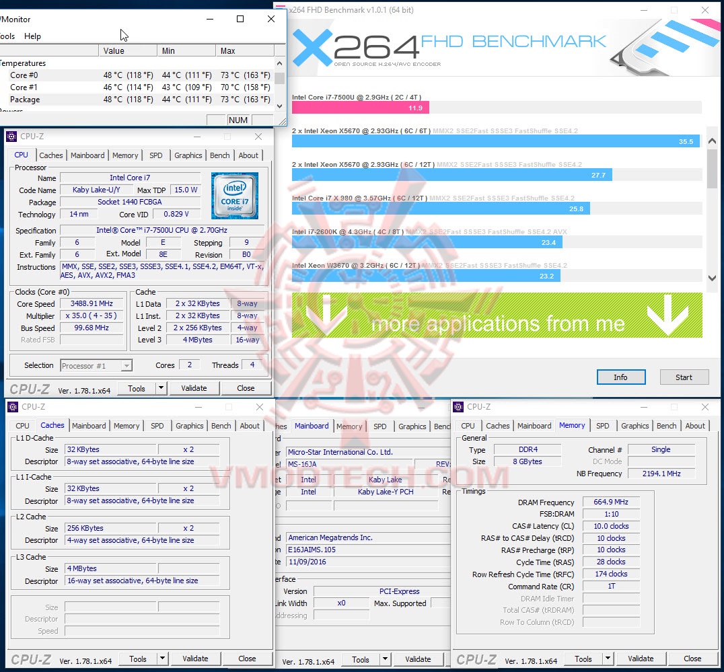
Task: Open Tools dropdown arrow in the Memory CPU-Z window
Action: point(608,659)
